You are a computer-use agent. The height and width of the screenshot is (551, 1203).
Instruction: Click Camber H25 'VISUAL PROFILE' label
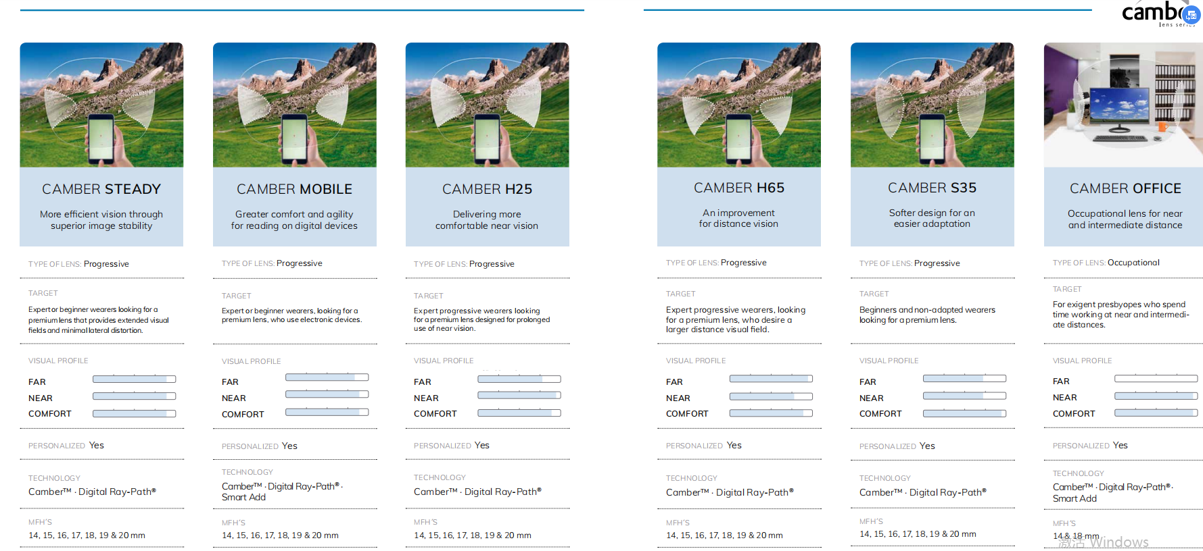pos(444,361)
